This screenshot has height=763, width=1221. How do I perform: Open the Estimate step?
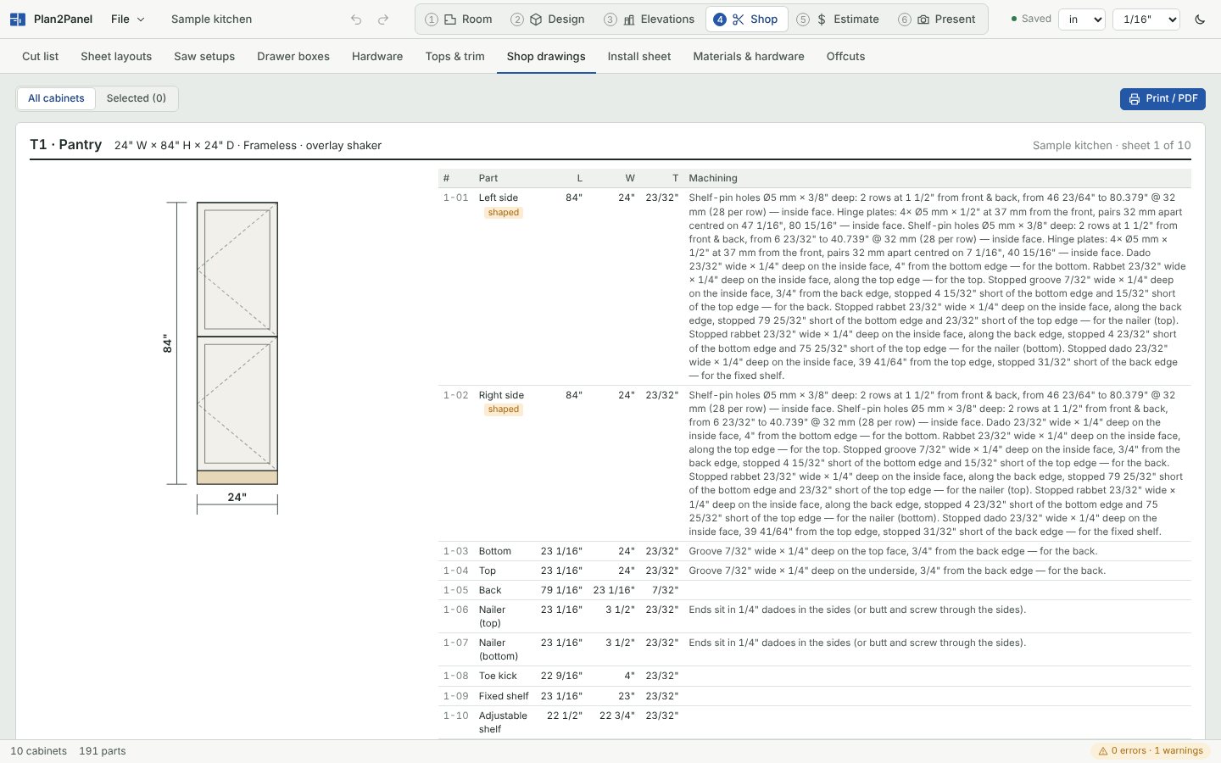tap(838, 19)
